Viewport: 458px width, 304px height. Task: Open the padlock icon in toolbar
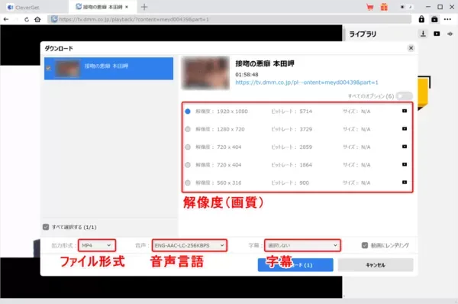point(421,19)
